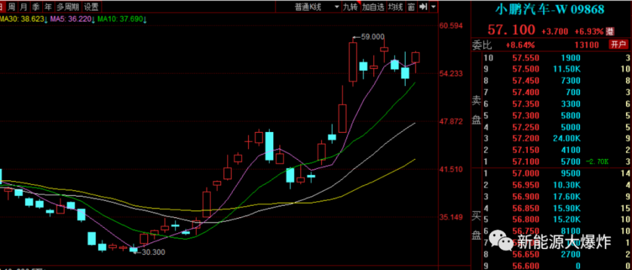Click the 35.149 price axis label
The height and width of the screenshot is (270, 632).
point(452,217)
